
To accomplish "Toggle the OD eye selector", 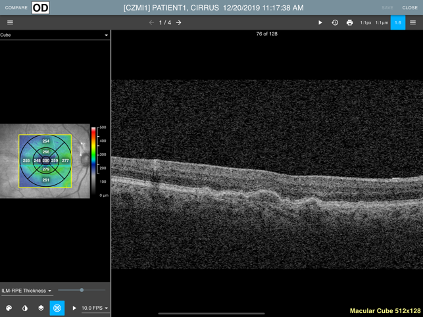I will 41,7.
